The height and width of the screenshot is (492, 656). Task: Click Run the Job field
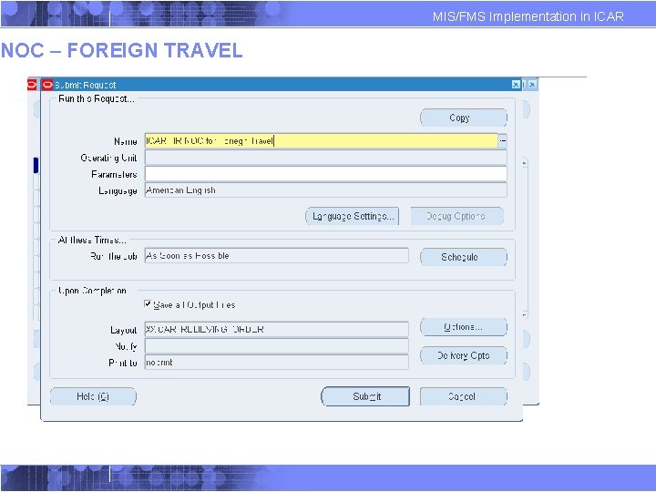click(277, 256)
